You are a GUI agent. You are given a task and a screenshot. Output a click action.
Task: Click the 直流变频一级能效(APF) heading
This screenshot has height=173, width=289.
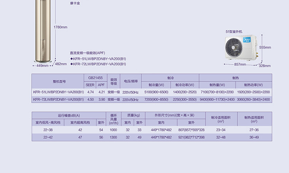tap(87, 53)
